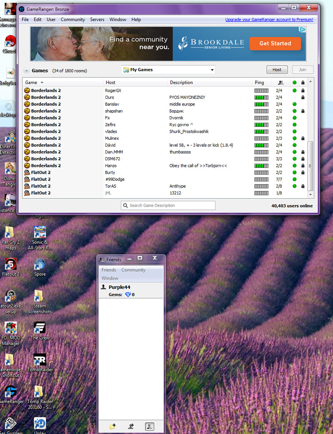Viewport: 333px width, 434px height.
Task: Click the Purple44 user icon
Action: (104, 287)
